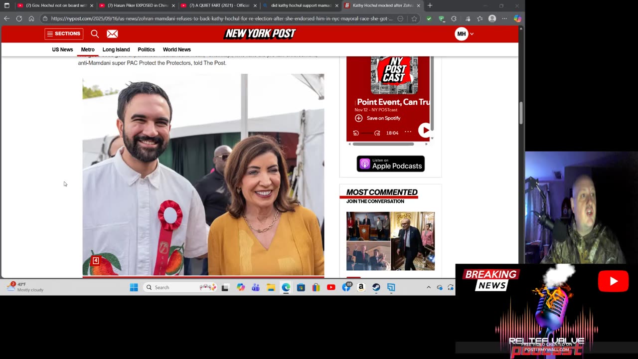Rewind podcast 15 seconds

click(x=356, y=133)
